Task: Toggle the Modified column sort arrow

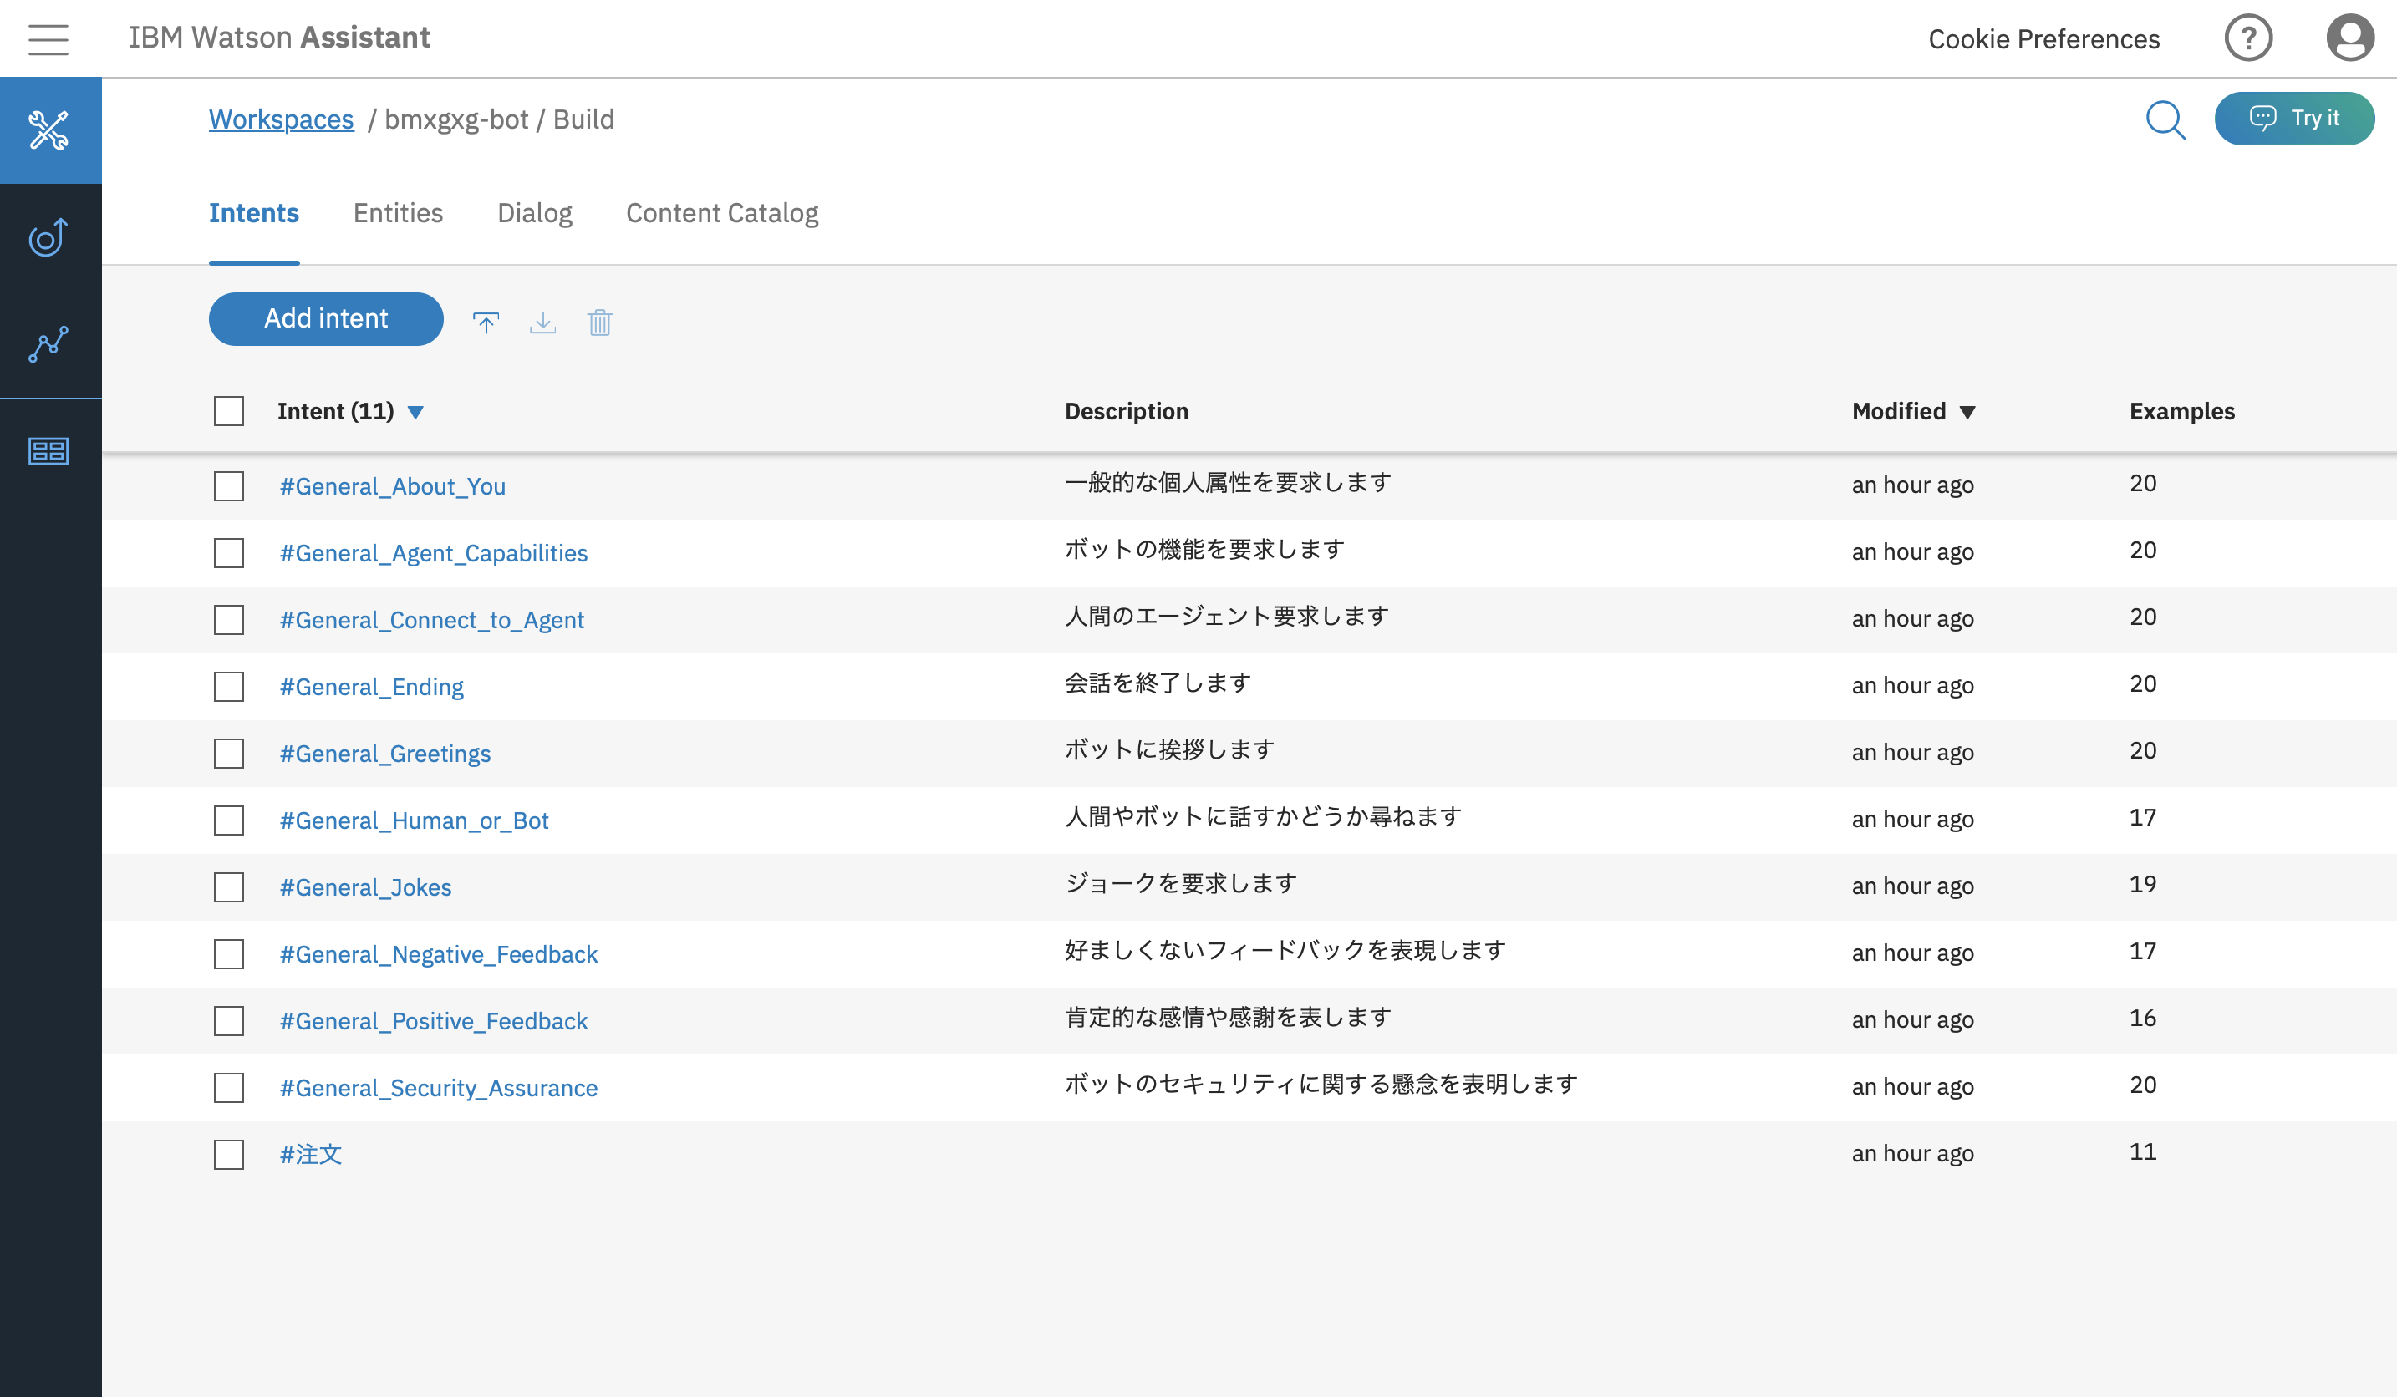Action: [x=1968, y=412]
